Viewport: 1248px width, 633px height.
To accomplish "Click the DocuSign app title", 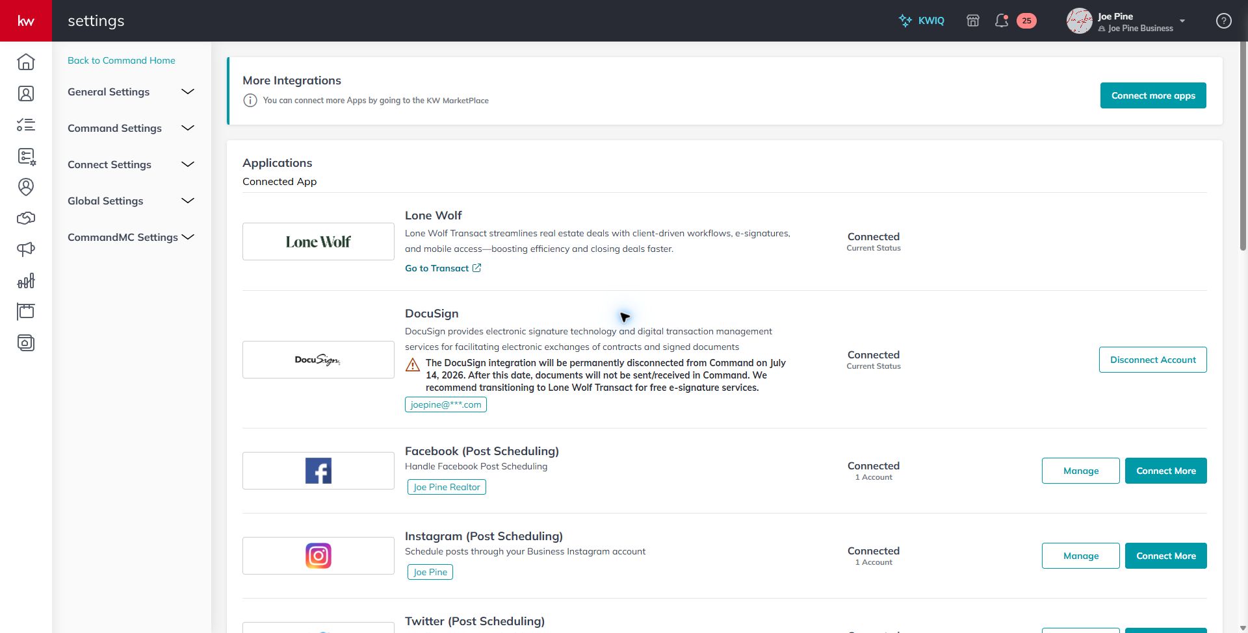I will point(432,314).
